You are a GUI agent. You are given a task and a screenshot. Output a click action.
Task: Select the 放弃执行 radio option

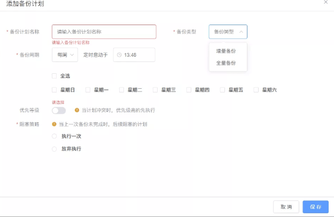point(54,149)
